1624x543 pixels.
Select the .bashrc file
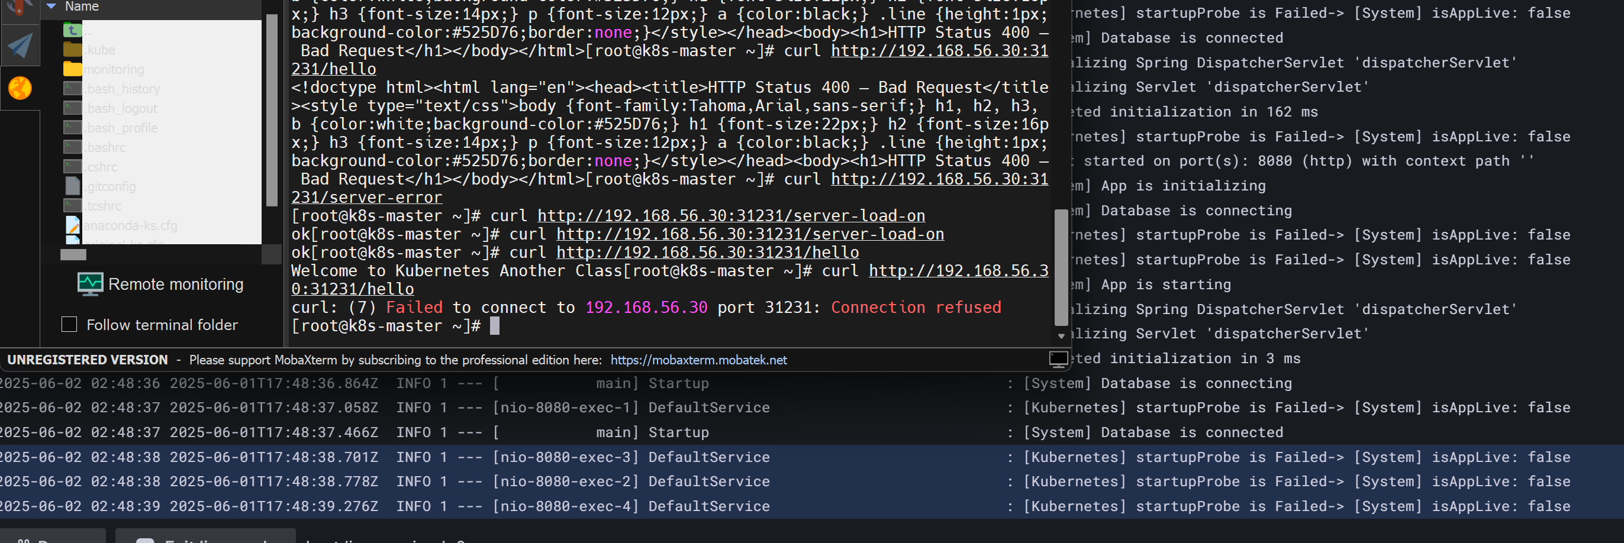coord(105,147)
